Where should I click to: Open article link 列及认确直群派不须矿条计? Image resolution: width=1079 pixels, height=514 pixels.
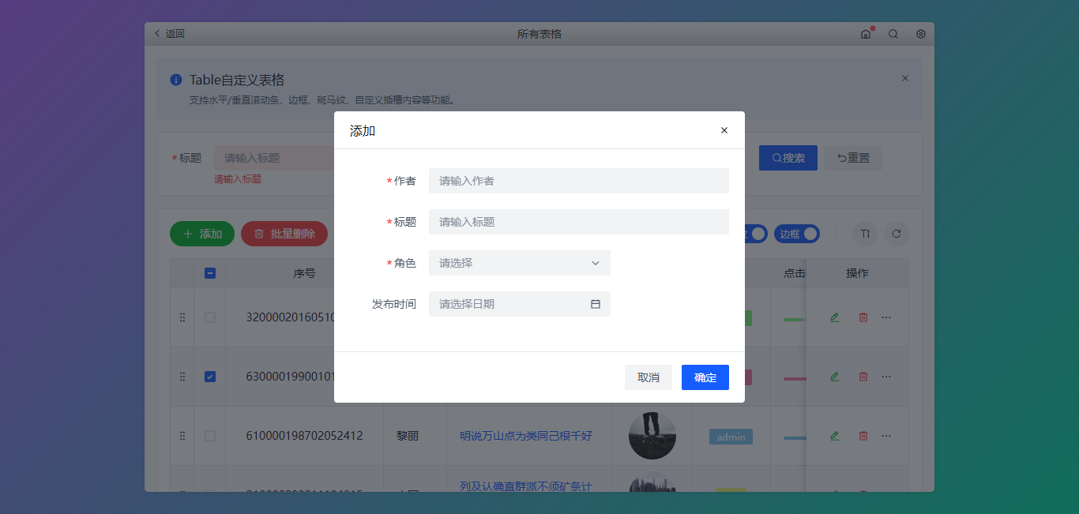point(526,486)
